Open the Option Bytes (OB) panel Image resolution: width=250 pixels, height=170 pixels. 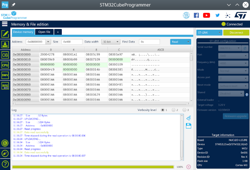[x=5, y=55]
